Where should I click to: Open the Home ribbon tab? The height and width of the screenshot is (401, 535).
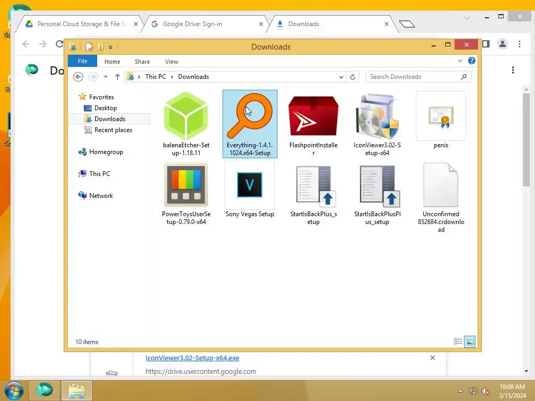[112, 62]
